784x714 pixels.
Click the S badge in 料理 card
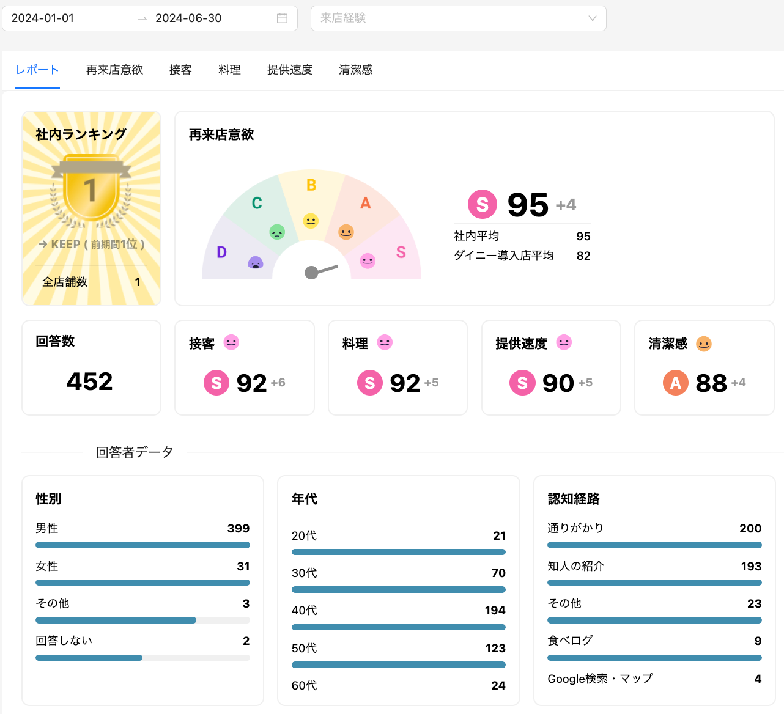[370, 383]
